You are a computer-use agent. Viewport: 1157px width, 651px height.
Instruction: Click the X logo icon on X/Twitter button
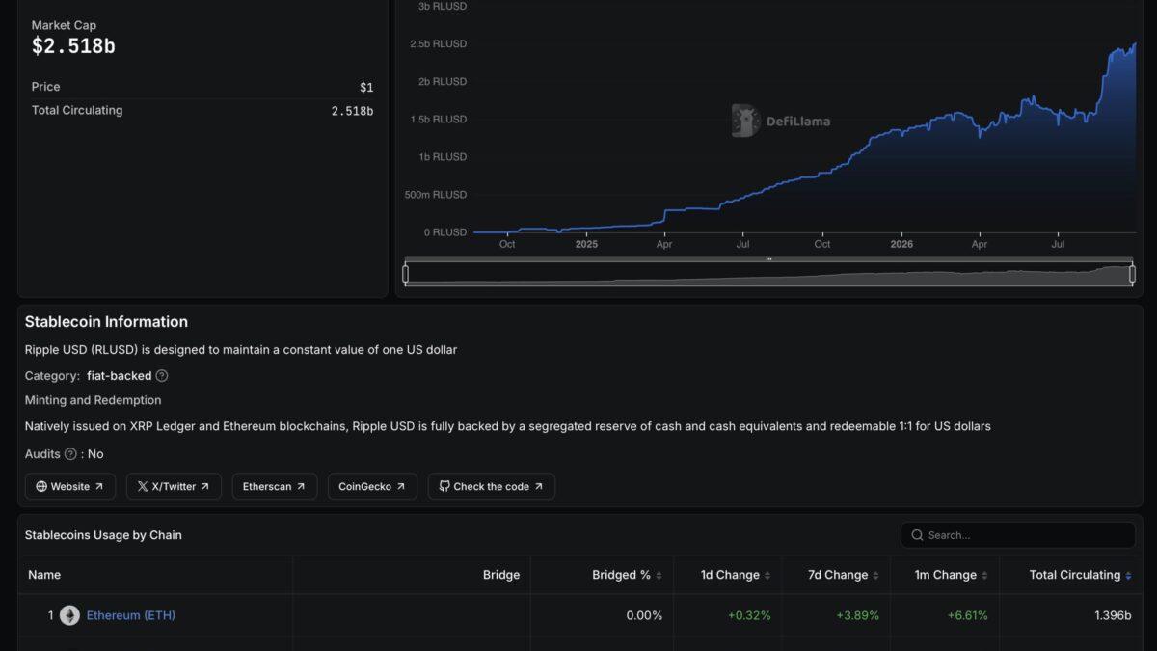[143, 487]
